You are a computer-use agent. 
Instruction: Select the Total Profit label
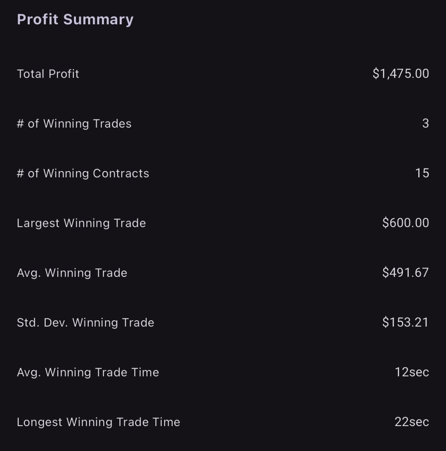(48, 74)
